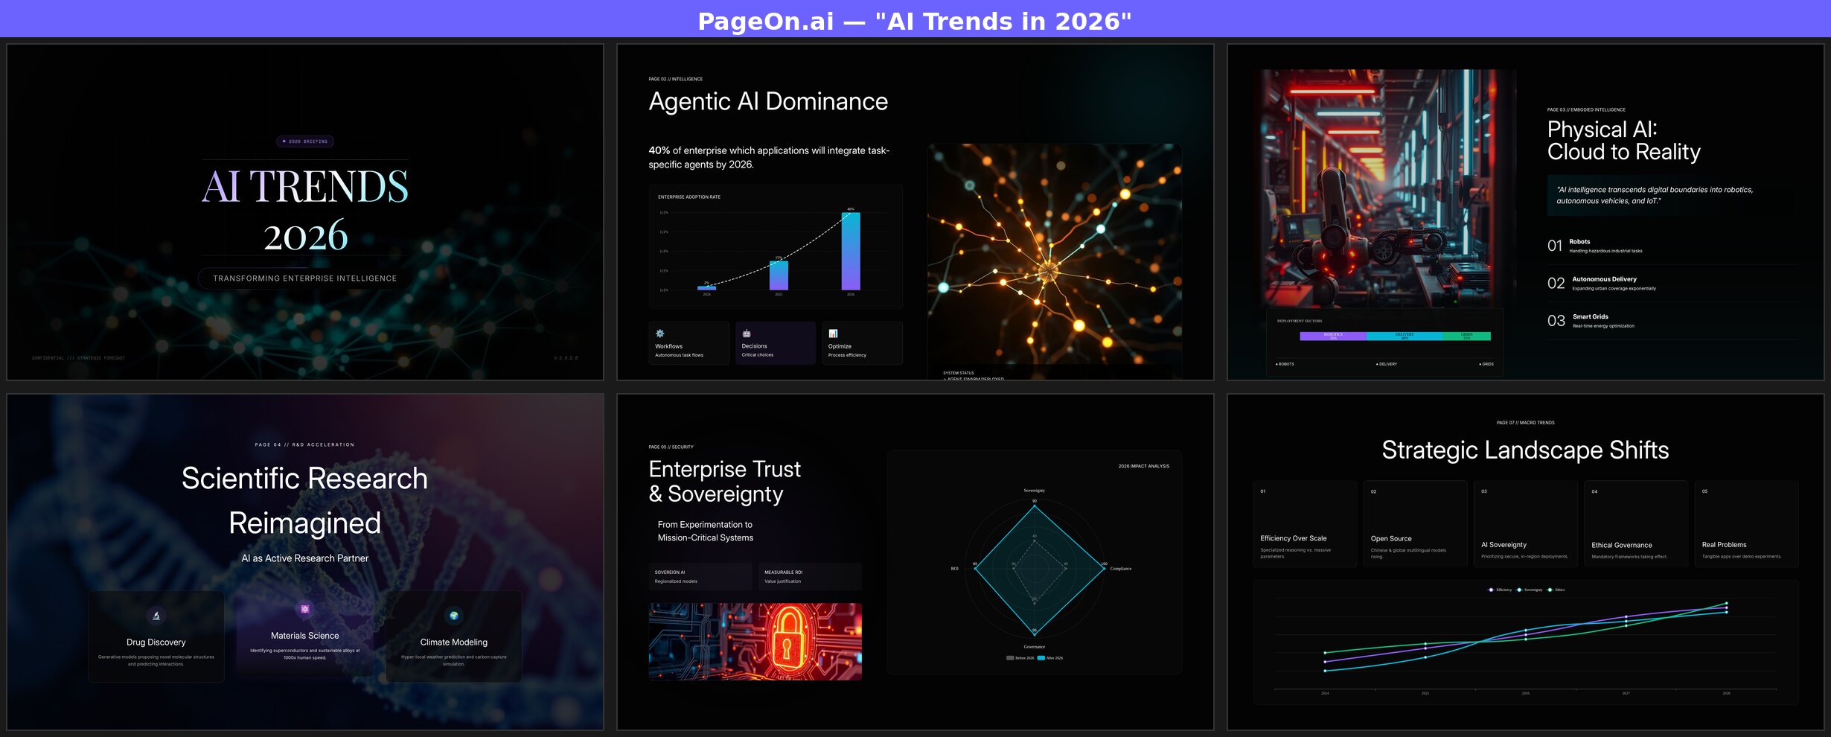
Task: Click the 'ROBOTS' legend label
Action: pos(1285,364)
